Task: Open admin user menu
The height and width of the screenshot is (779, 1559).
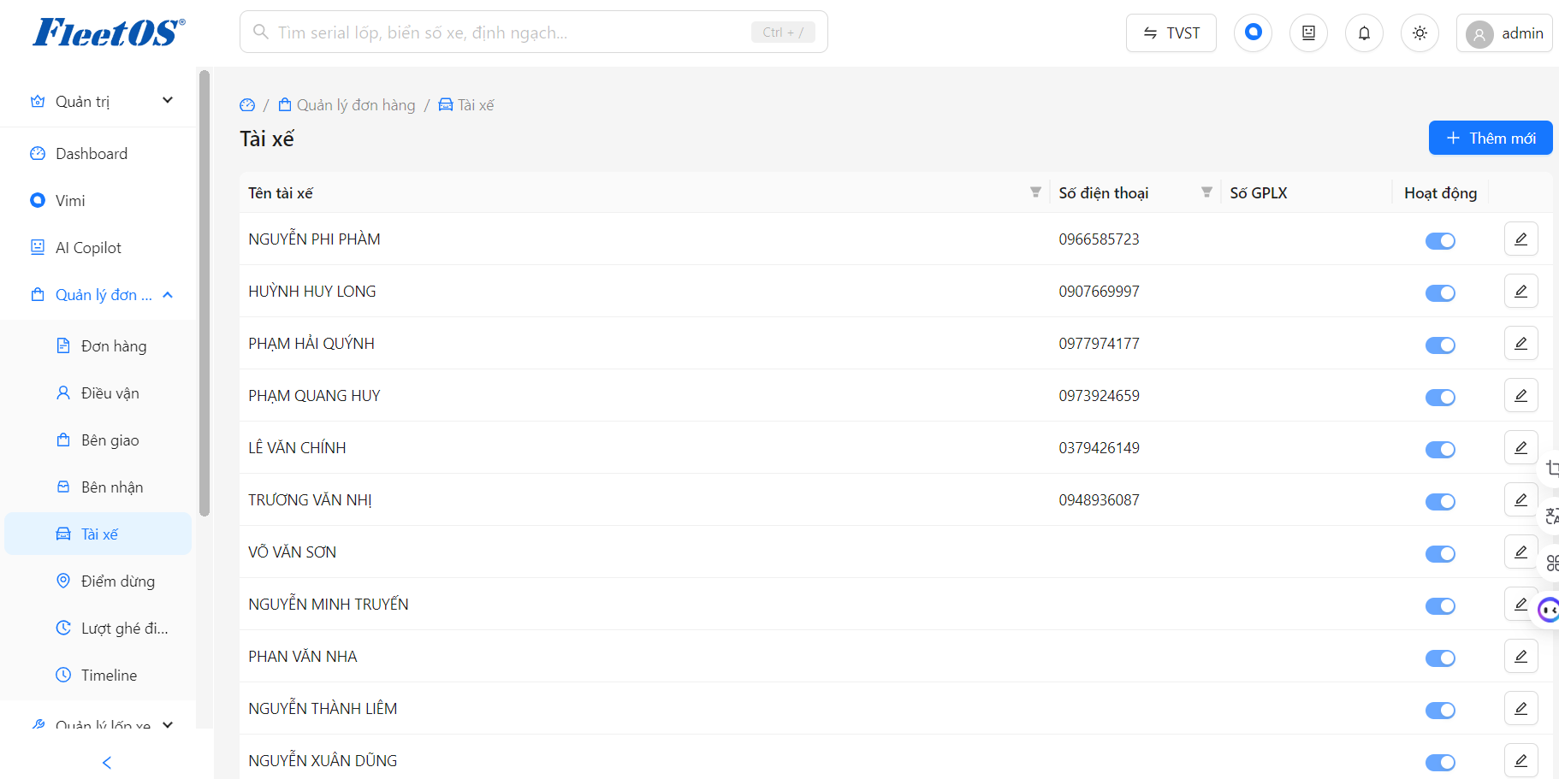Action: (x=1503, y=33)
